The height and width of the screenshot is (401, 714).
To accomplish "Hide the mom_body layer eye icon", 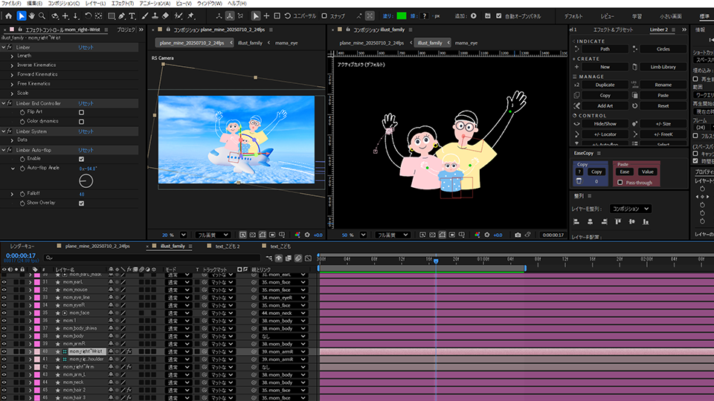I will tap(4, 336).
